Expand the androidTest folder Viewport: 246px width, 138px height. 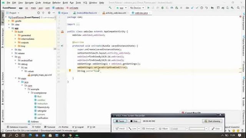pyautogui.click(x=15, y=61)
